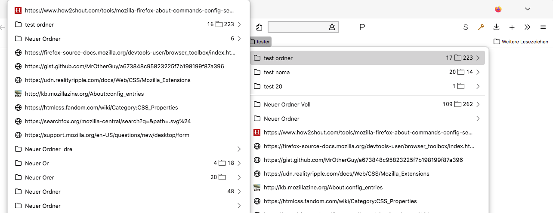The width and height of the screenshot is (553, 213).
Task: Open the searchfox.org mozilla-central bookmark
Action: point(108,121)
